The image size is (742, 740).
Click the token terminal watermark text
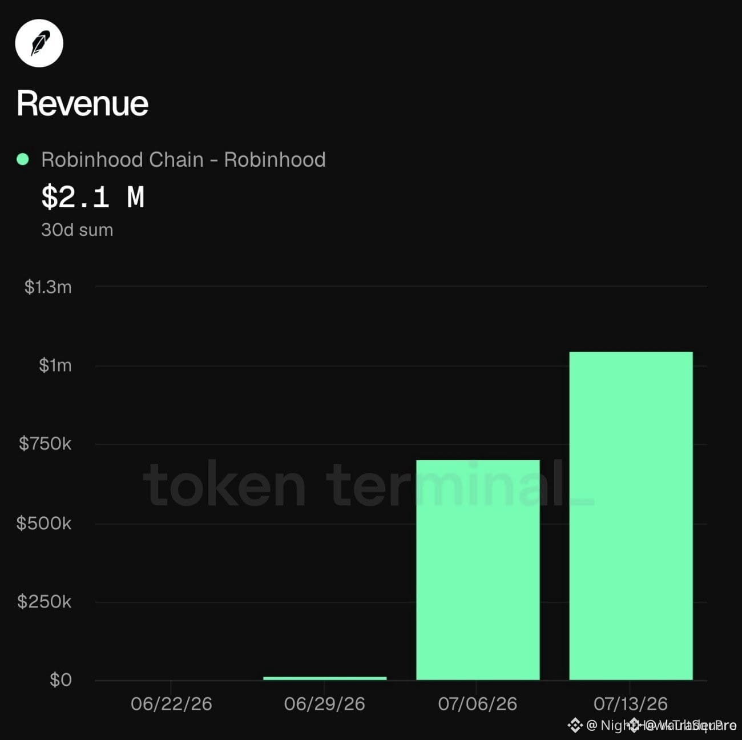(368, 485)
